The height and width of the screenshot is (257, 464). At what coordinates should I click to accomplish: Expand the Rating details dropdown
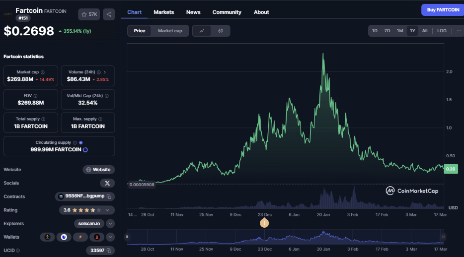110,210
